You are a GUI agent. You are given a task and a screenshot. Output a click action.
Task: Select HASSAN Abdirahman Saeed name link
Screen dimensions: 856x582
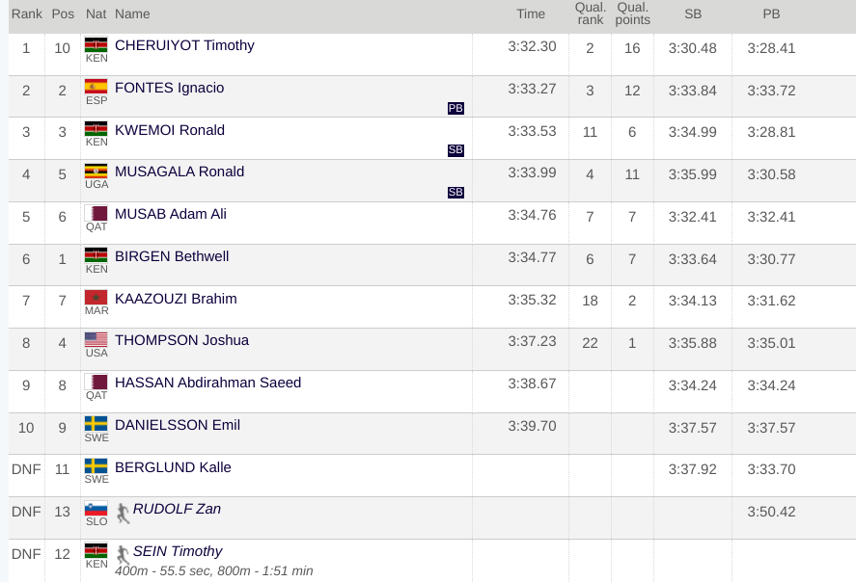(208, 383)
